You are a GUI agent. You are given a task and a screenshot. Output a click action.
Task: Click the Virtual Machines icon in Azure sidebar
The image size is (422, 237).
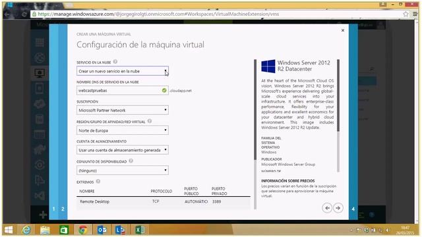point(40,73)
